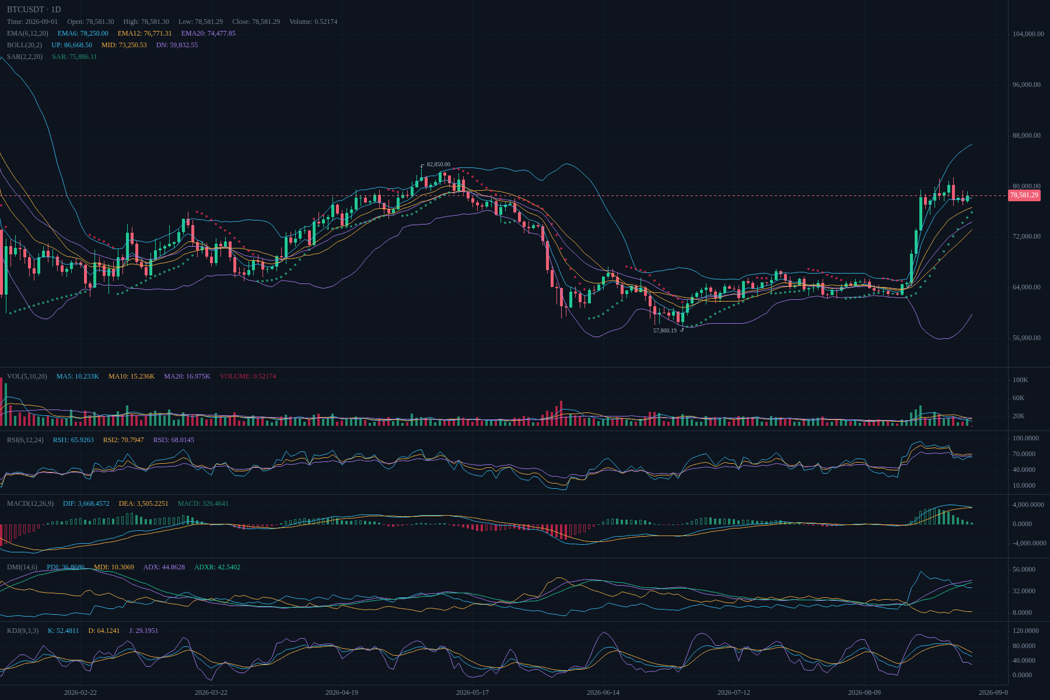This screenshot has width=1050, height=700.
Task: Click the 82,850.00 high price marker
Action: click(439, 164)
